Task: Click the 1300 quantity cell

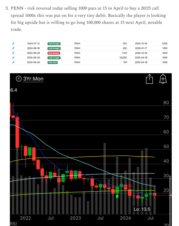Action: [x=165, y=48]
